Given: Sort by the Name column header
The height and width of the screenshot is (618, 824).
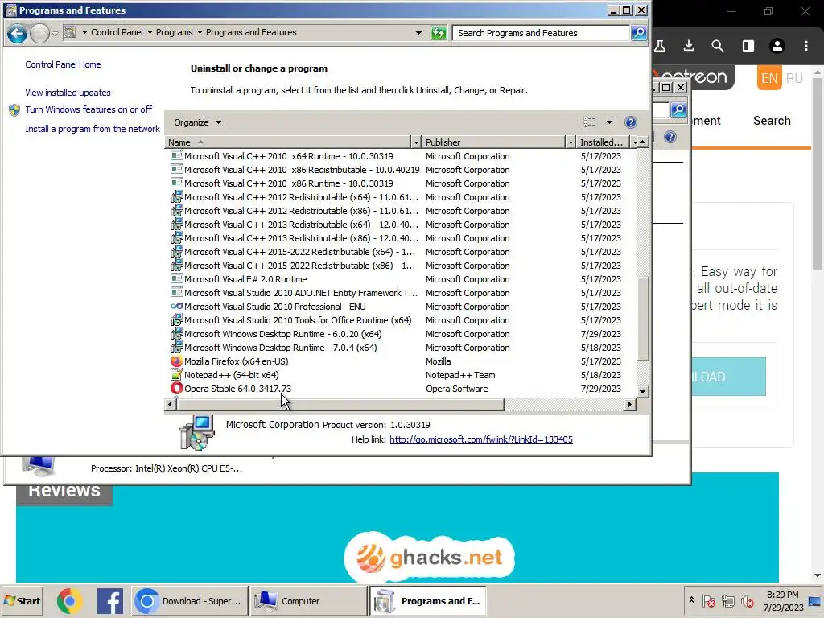Looking at the screenshot, I should 287,142.
